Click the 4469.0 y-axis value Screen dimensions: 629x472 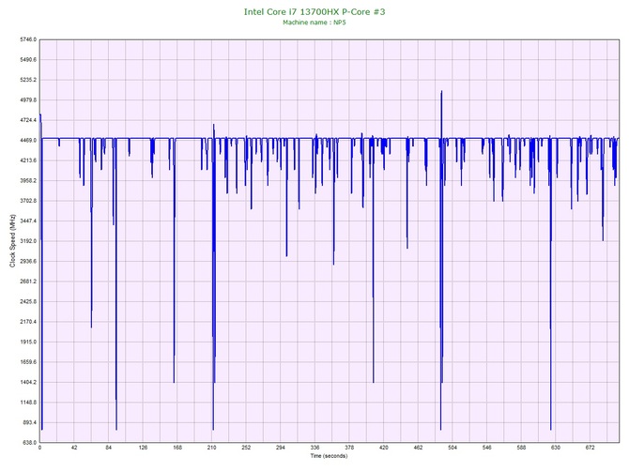click(28, 141)
